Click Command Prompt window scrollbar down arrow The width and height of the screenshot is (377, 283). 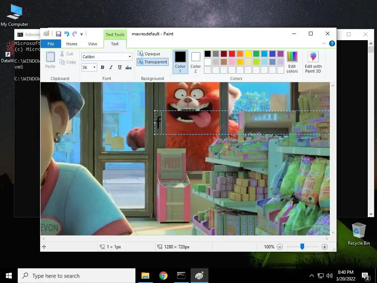tap(371, 214)
